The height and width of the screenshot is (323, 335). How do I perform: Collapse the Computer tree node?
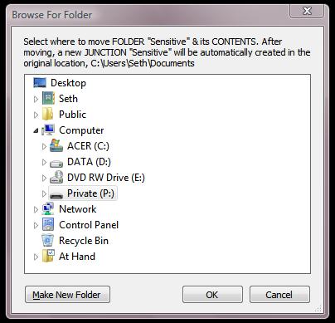36,130
